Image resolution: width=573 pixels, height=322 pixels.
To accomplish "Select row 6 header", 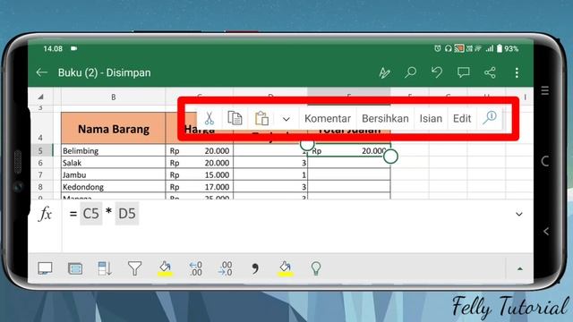I will (40, 163).
